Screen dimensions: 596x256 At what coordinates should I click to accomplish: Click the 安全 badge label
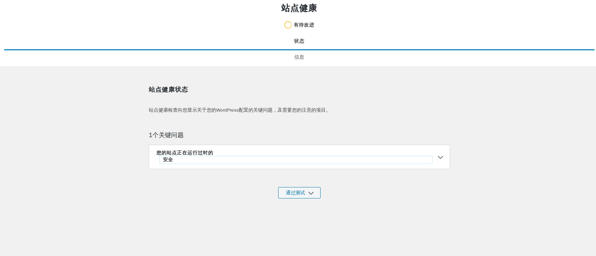click(168, 160)
